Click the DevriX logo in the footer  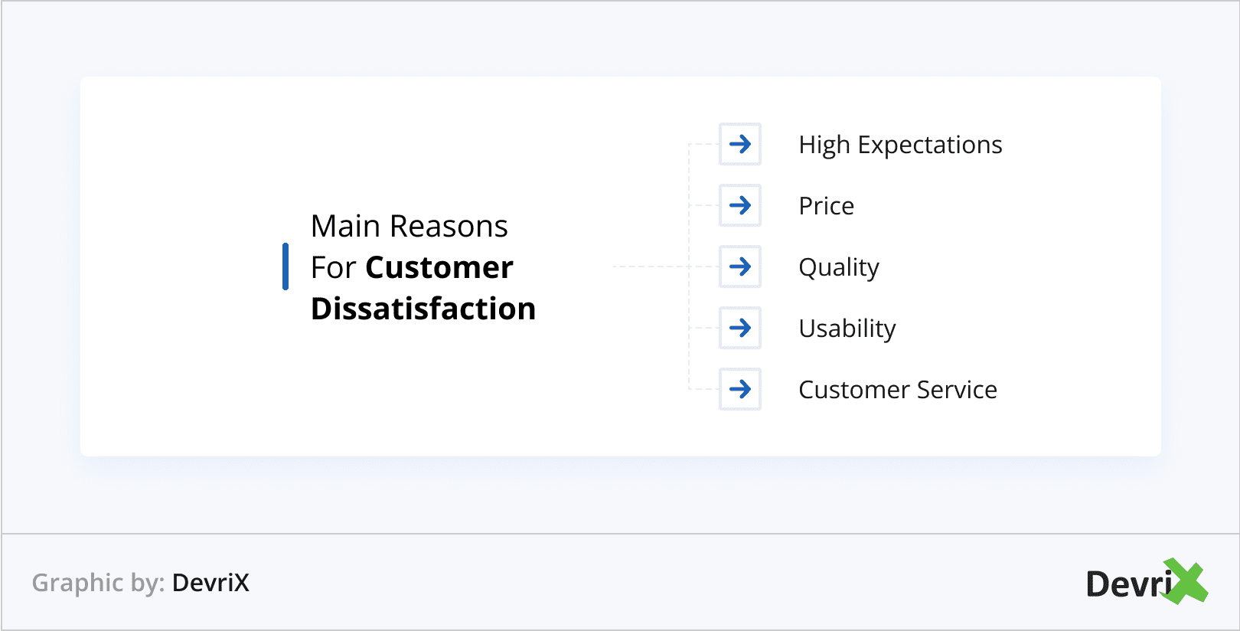click(1146, 583)
